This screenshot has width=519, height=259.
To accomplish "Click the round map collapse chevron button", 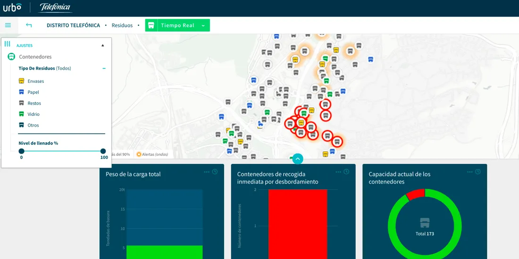I will click(x=297, y=159).
